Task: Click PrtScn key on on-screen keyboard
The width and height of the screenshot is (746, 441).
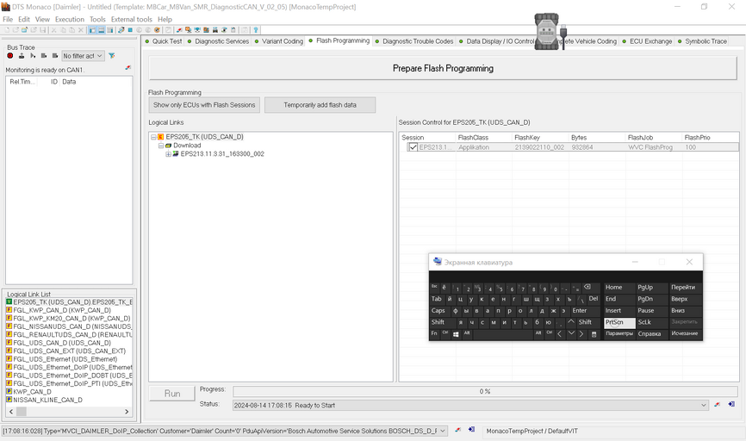Action: (x=619, y=322)
